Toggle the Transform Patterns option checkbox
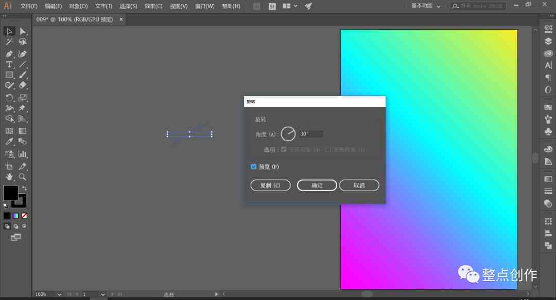556x300 pixels. pyautogui.click(x=328, y=149)
